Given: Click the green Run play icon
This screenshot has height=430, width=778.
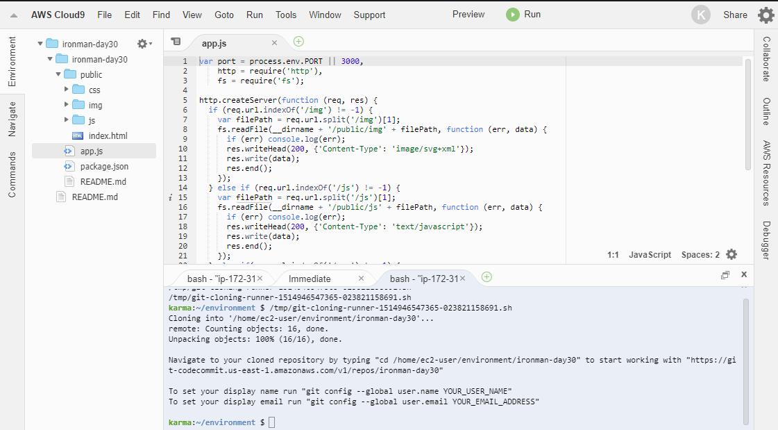Looking at the screenshot, I should [x=513, y=15].
